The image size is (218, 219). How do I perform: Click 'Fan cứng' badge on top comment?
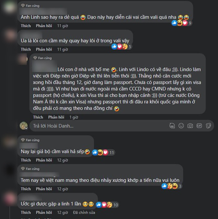[30, 6]
